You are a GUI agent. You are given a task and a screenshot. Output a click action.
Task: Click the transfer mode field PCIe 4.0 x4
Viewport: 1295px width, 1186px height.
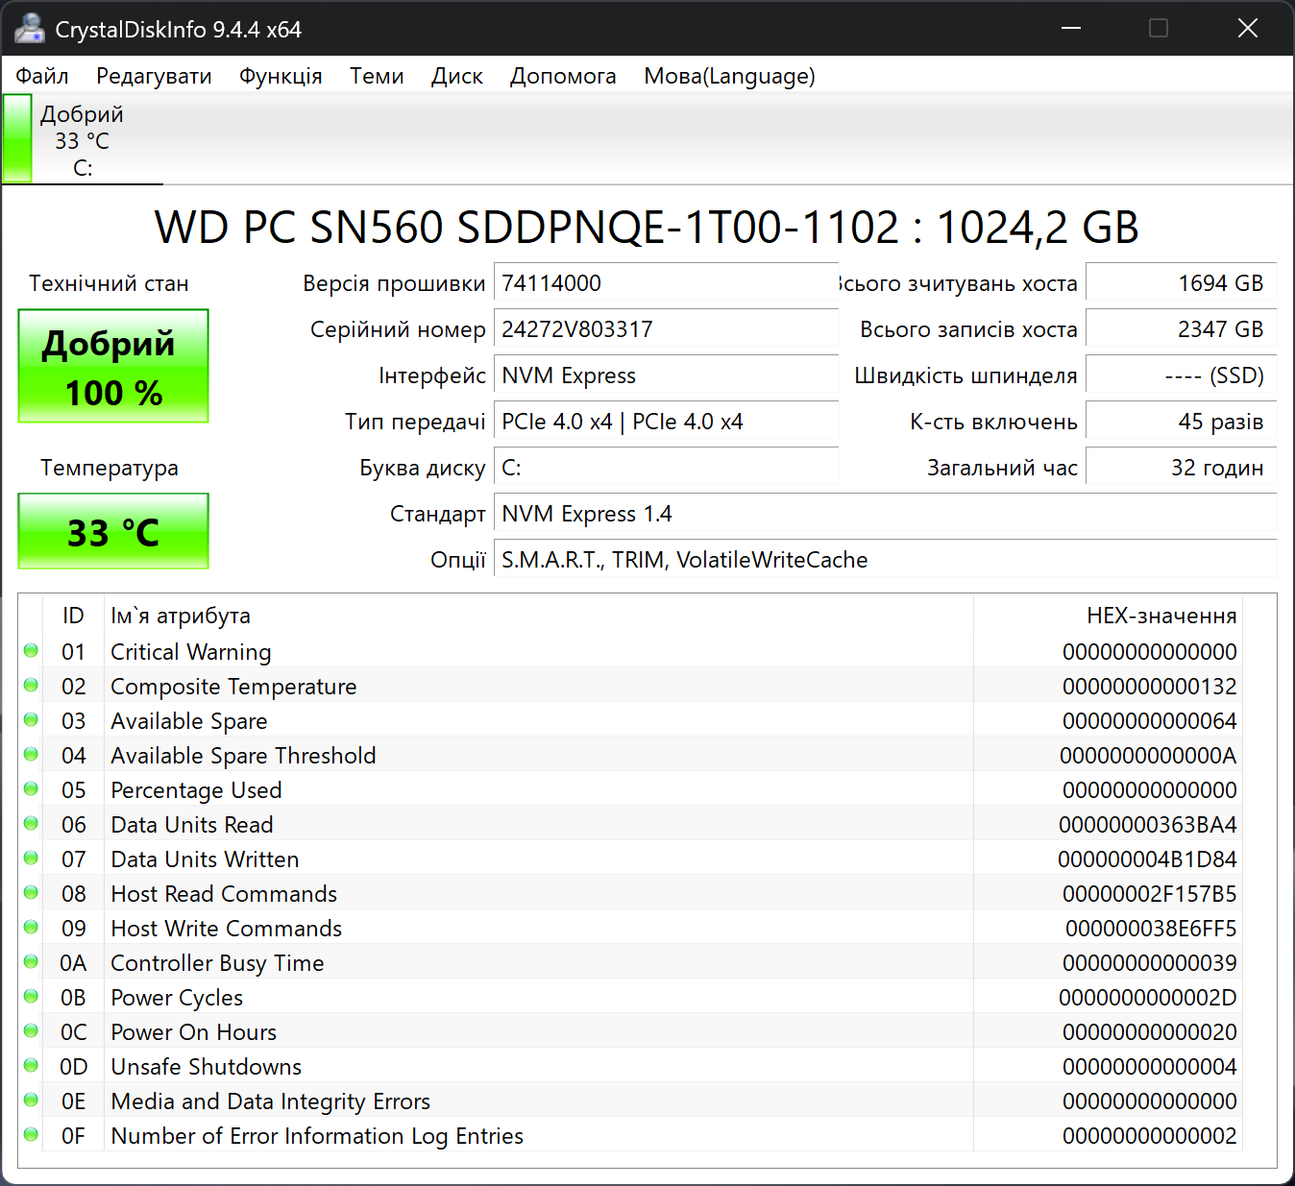point(666,422)
